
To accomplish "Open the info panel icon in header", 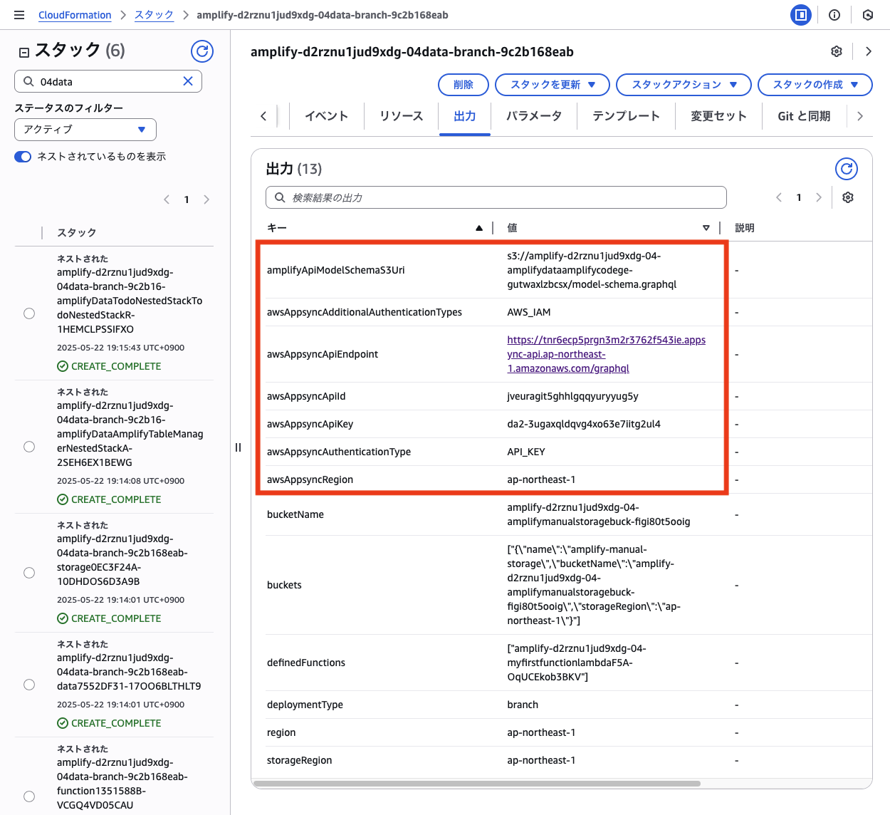I will (x=834, y=15).
